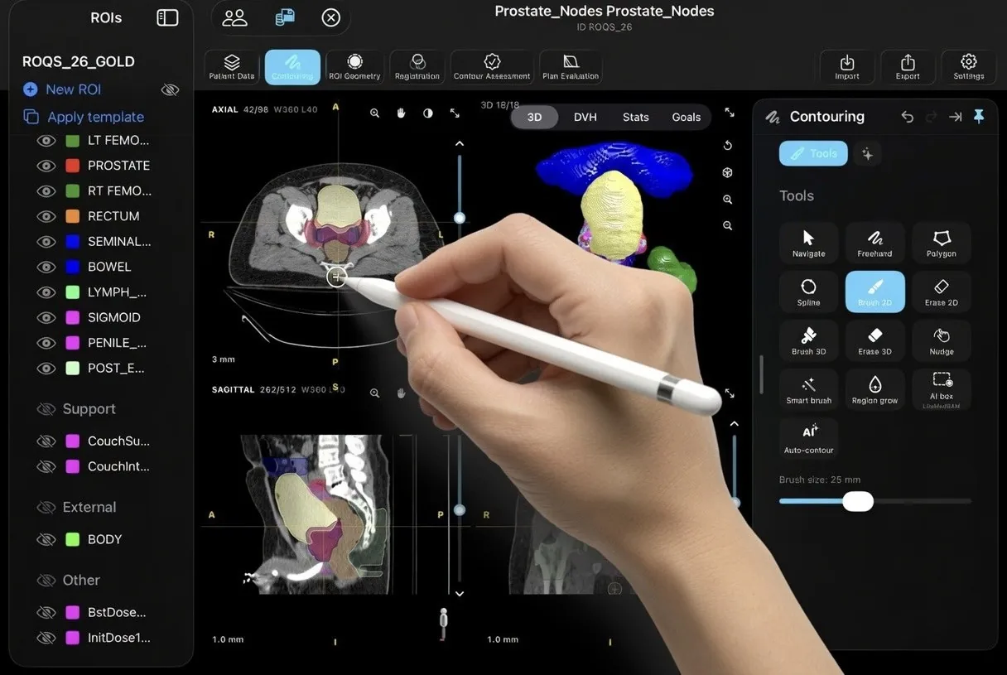Zoom in on the 3D view

click(x=727, y=200)
